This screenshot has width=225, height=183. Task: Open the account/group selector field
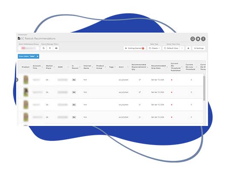click(29, 48)
